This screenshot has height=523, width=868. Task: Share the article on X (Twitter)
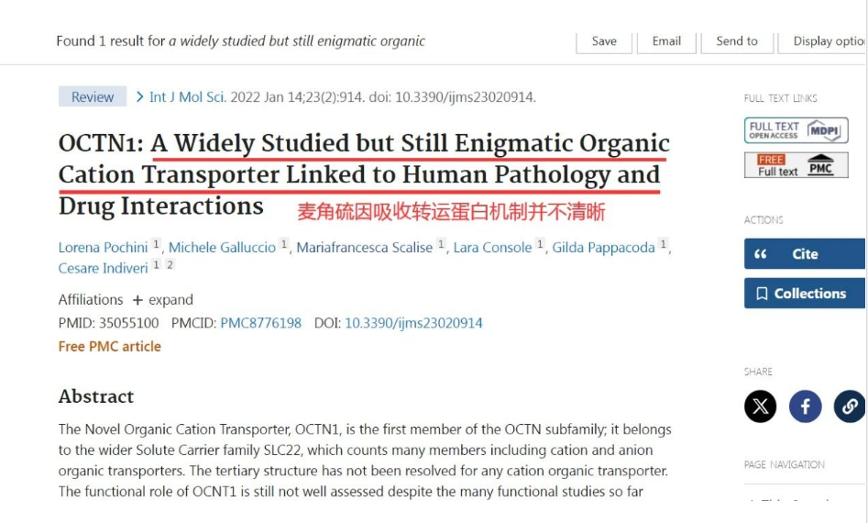[x=760, y=406]
